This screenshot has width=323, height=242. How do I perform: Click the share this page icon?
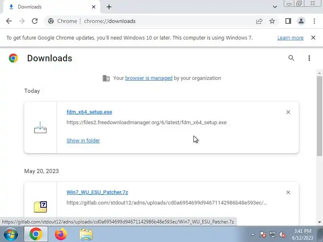click(259, 21)
